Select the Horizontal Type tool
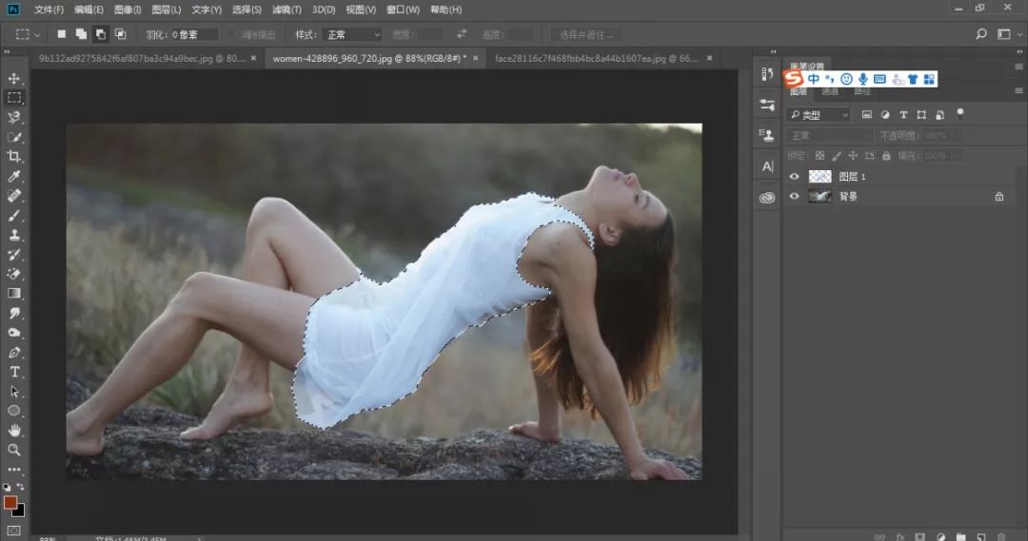This screenshot has height=541, width=1028. coord(13,372)
